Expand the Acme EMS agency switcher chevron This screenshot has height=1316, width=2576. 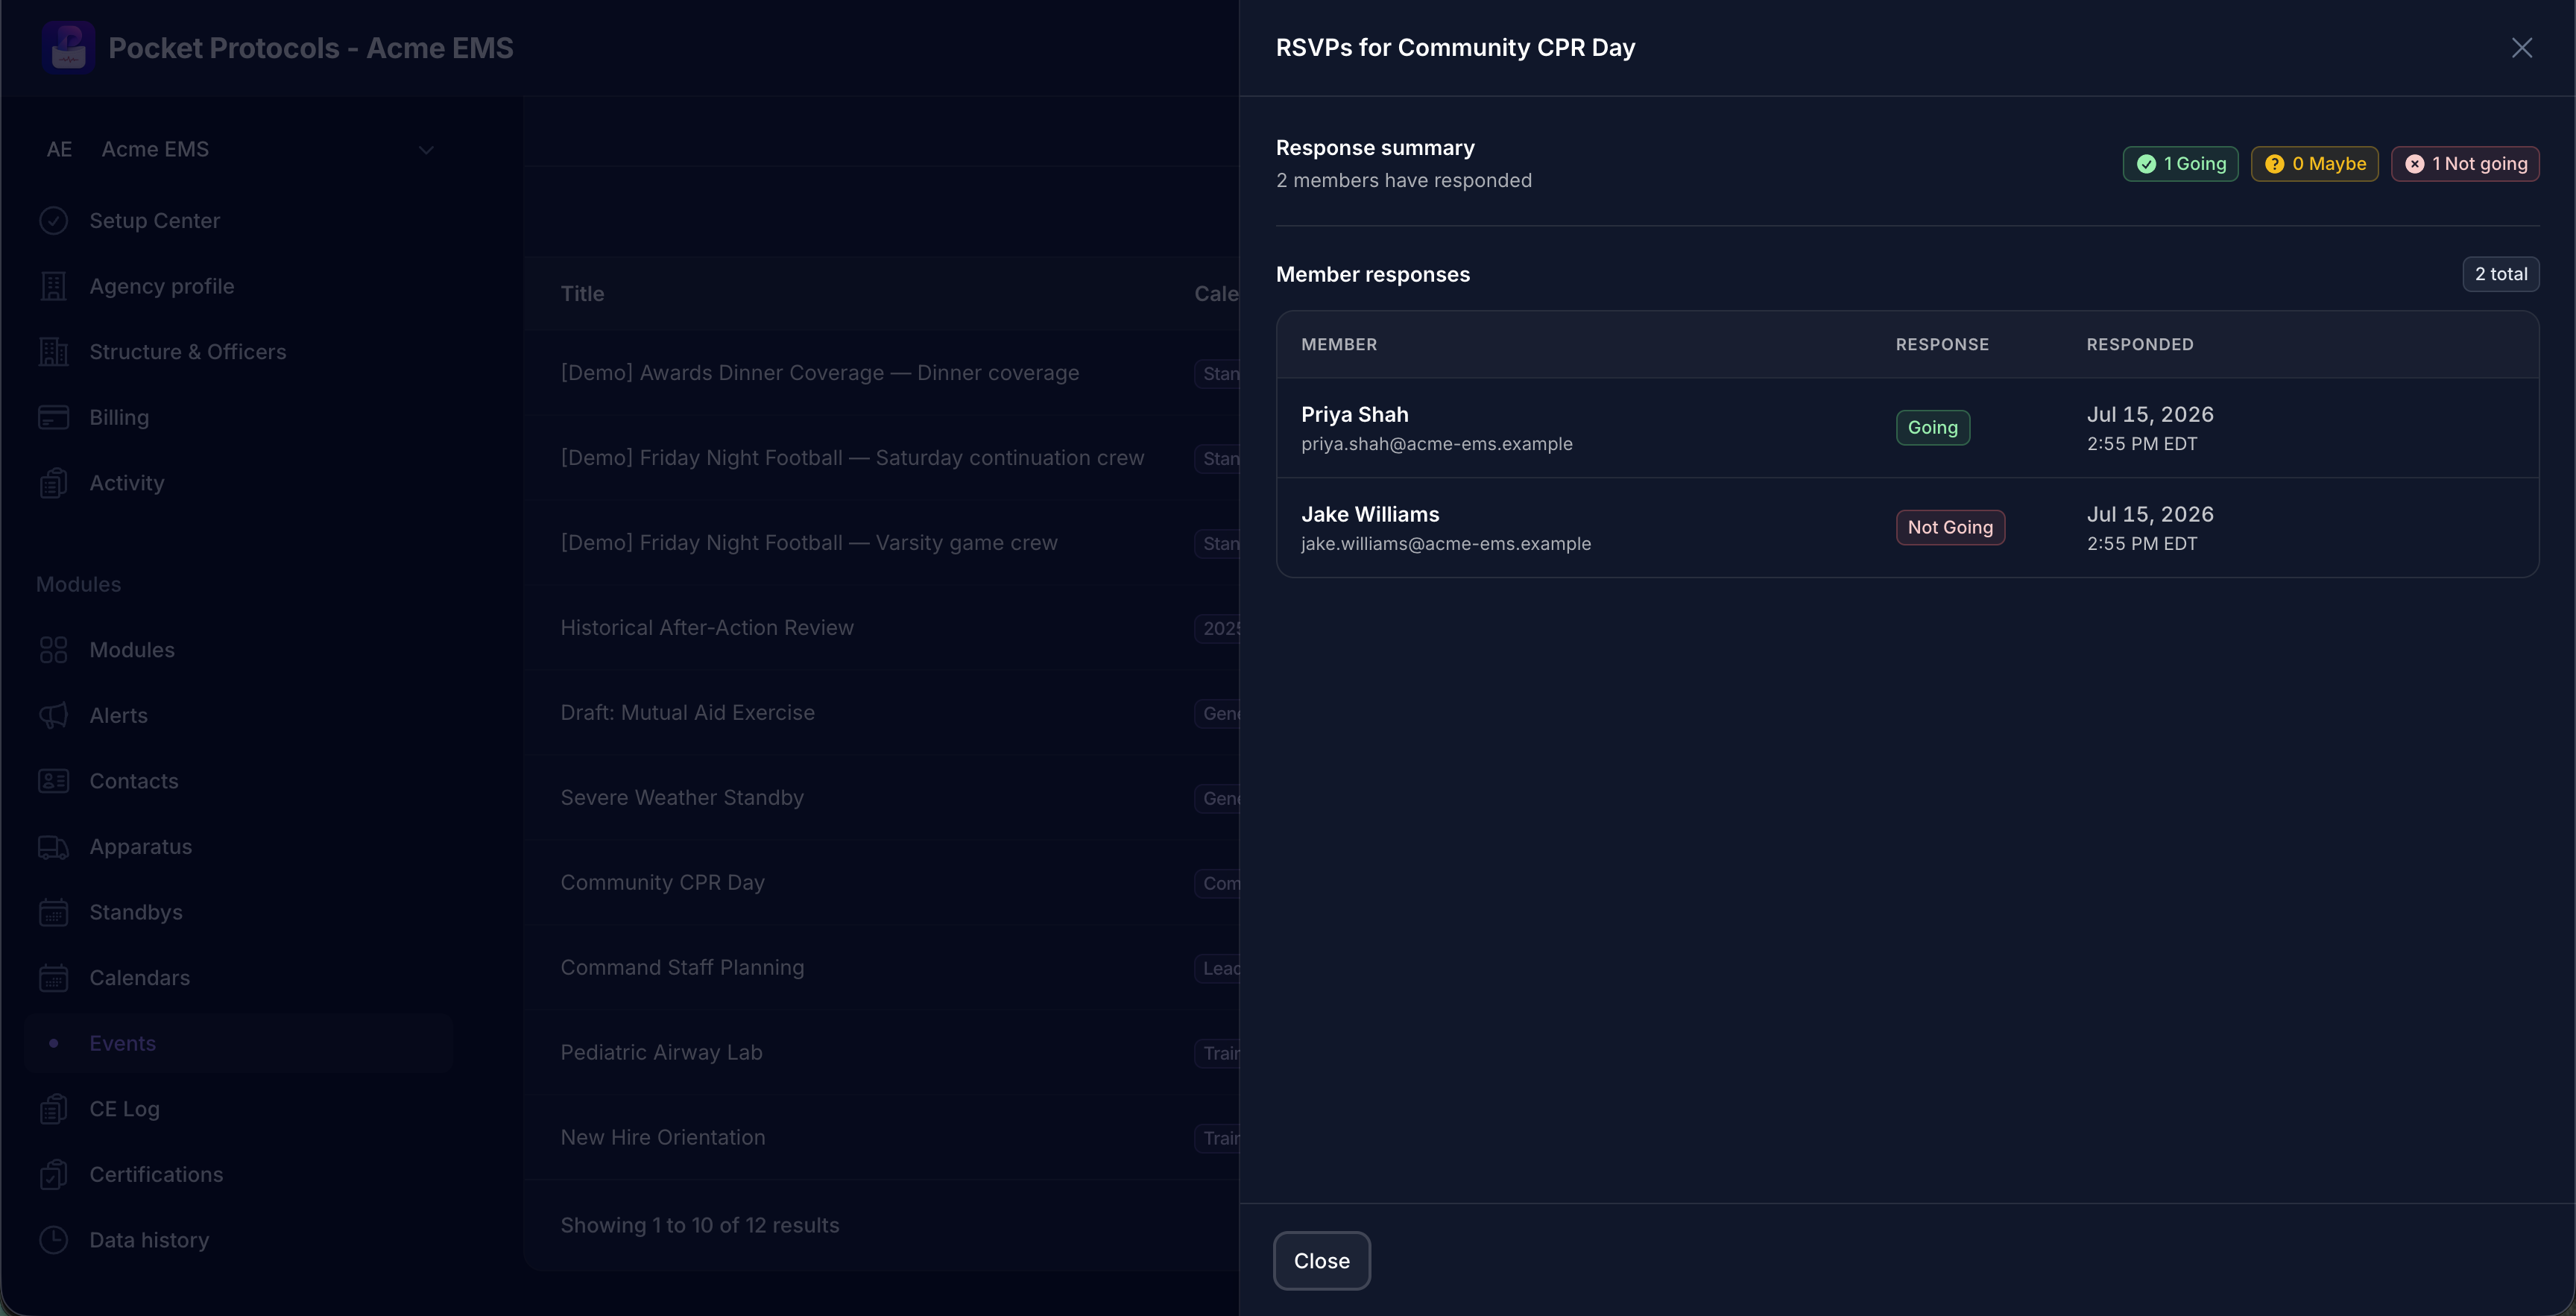tap(426, 150)
